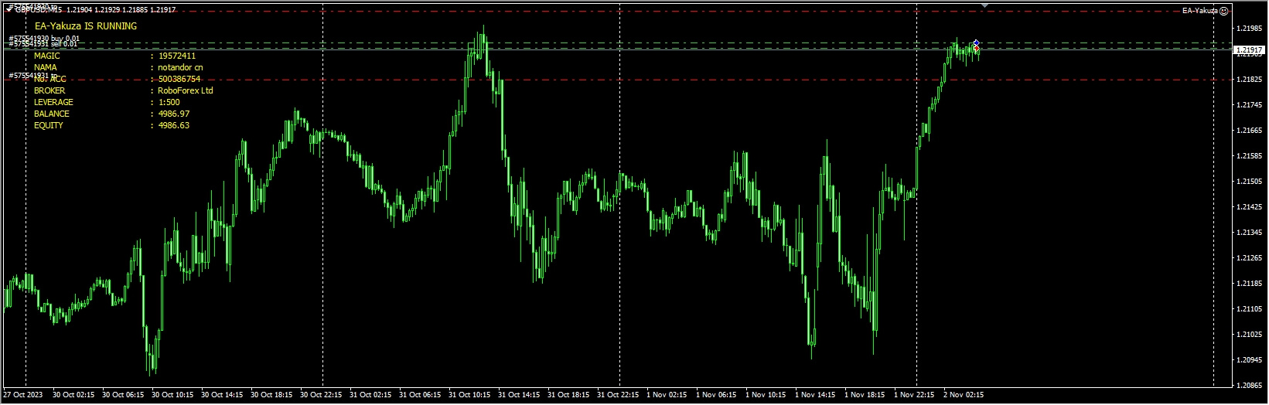Select the #575541930 buy 0.01 order label
Image resolution: width=1269 pixels, height=405 pixels.
[44, 39]
